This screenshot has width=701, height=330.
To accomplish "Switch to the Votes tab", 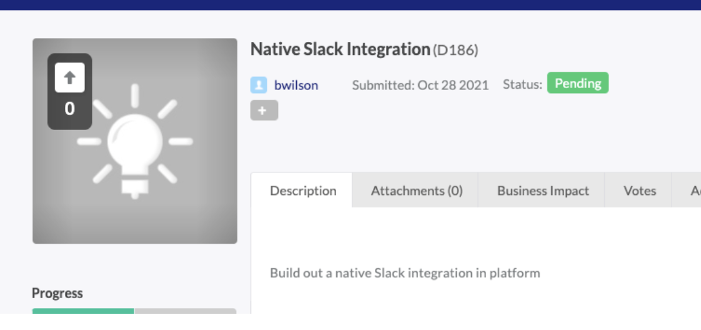I will (x=639, y=191).
